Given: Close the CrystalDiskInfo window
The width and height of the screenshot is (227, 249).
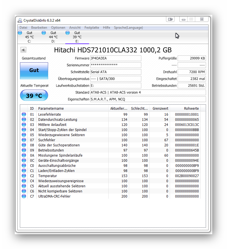Looking at the screenshot, I should [x=202, y=19].
